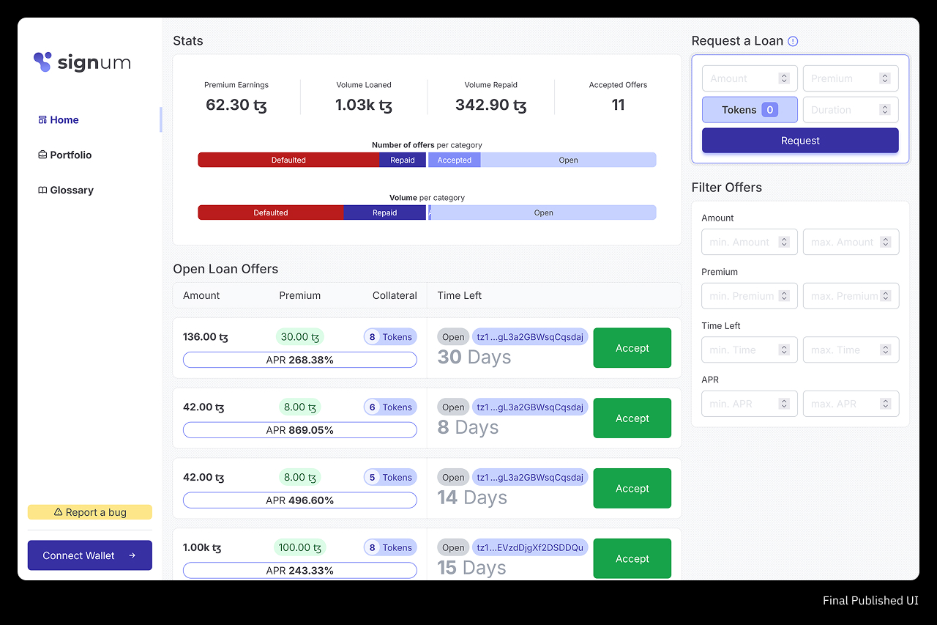Click the arrow icon on Connect Wallet
Screen dimensions: 937x625
click(132, 555)
